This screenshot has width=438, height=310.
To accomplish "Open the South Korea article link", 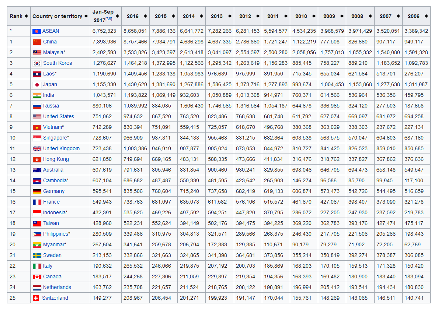I will (x=58, y=63).
